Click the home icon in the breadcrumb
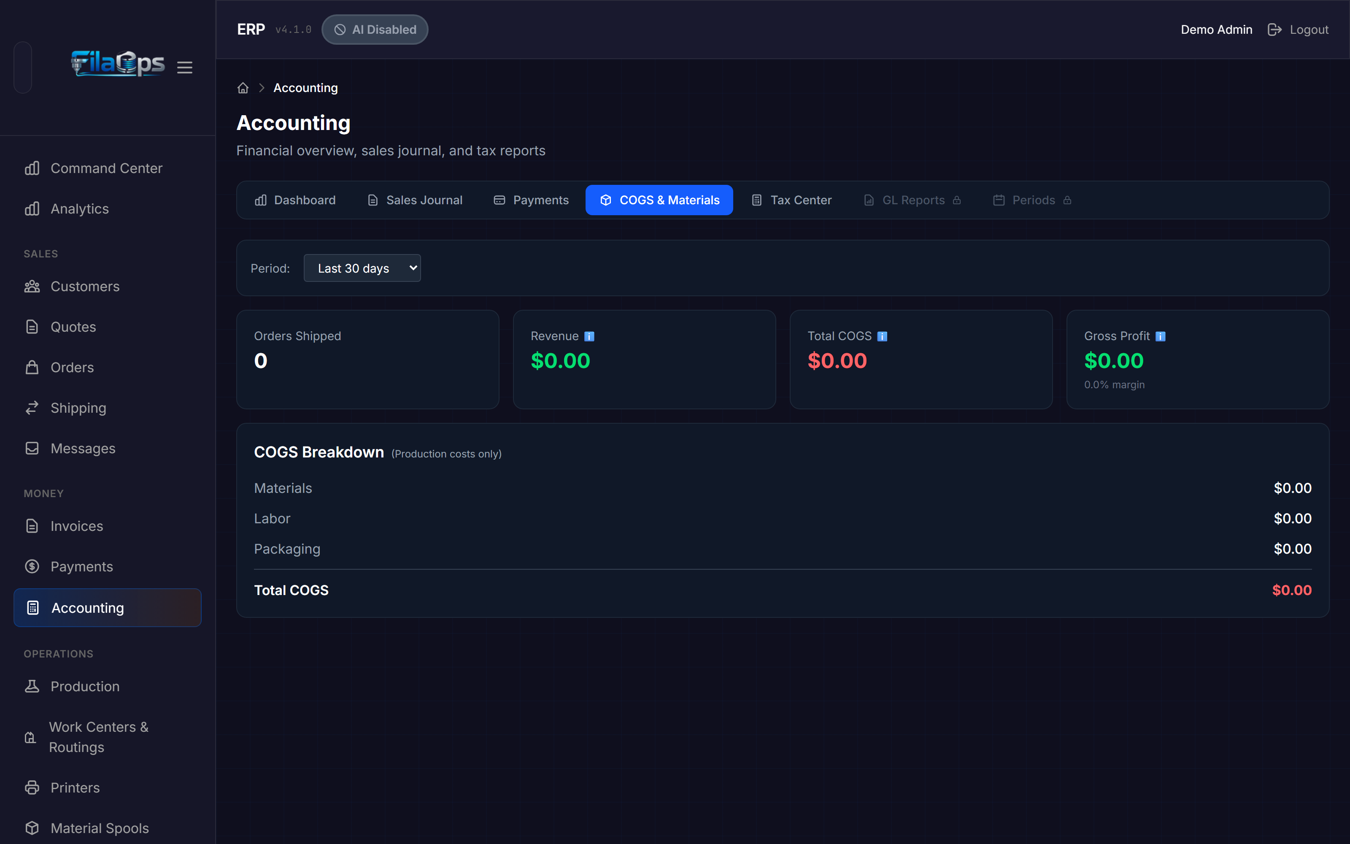The height and width of the screenshot is (844, 1350). point(243,88)
